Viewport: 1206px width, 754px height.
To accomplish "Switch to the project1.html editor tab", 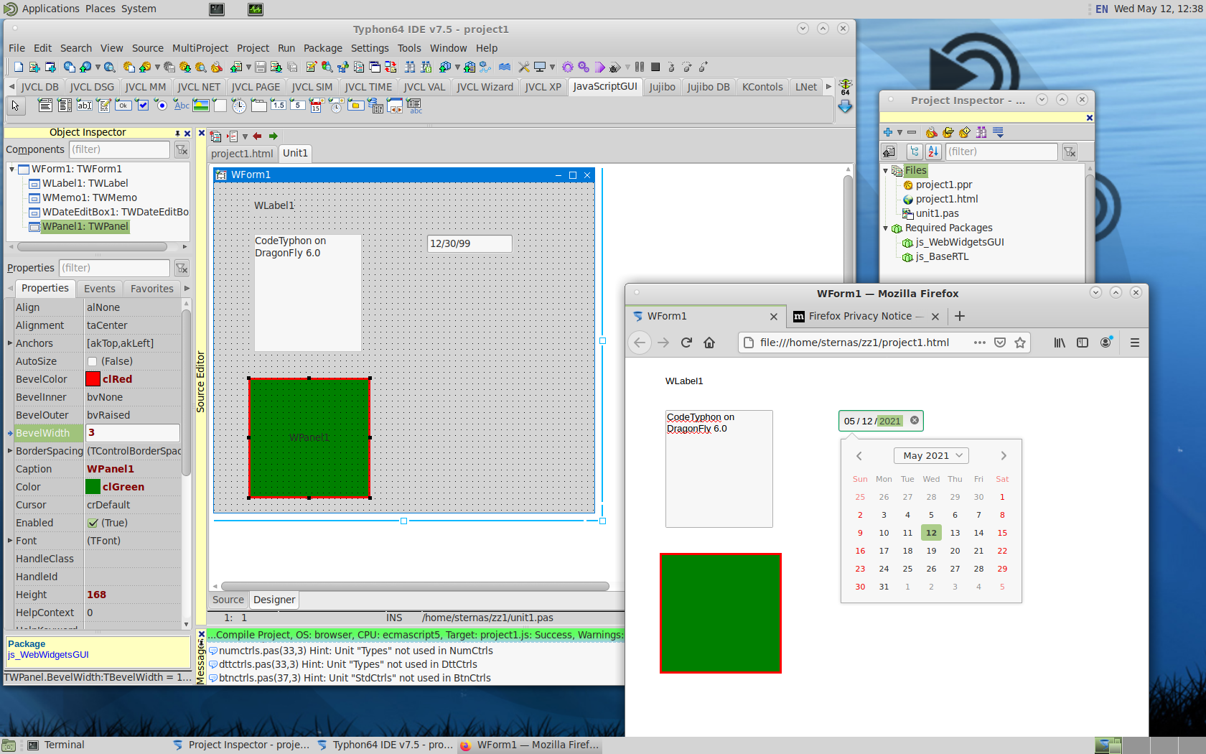I will click(242, 154).
